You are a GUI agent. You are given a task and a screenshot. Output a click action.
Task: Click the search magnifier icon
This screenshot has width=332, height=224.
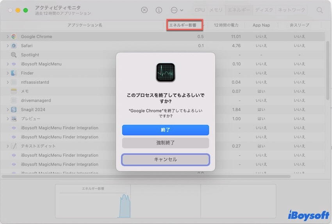click(x=320, y=10)
